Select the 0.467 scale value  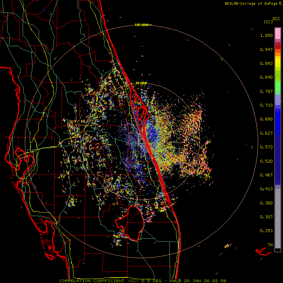[266, 175]
